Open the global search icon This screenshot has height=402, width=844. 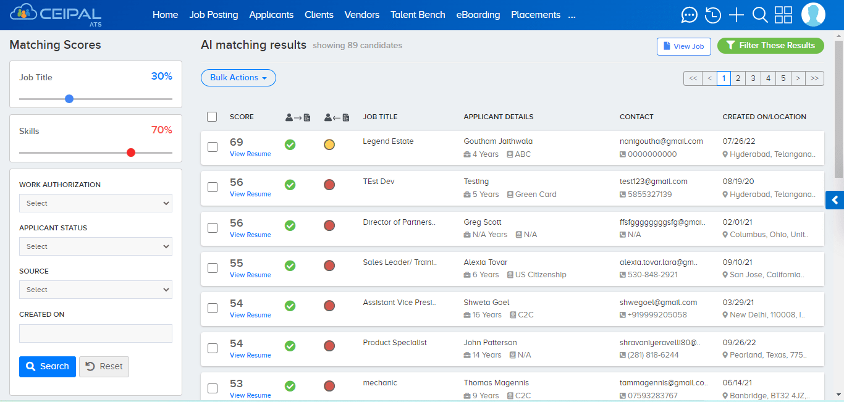point(759,14)
